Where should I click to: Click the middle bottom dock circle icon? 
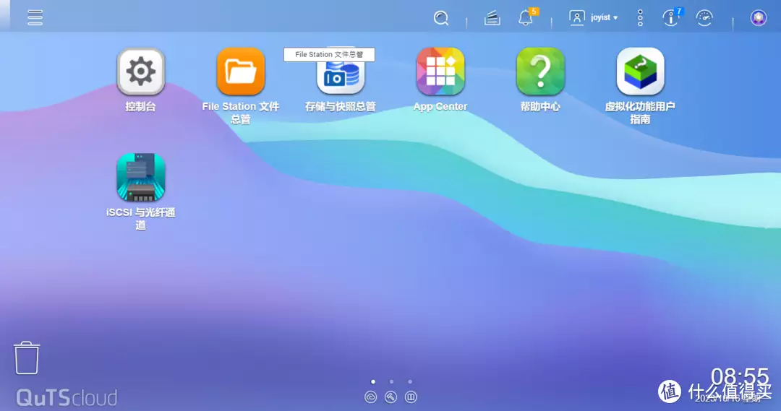point(390,397)
